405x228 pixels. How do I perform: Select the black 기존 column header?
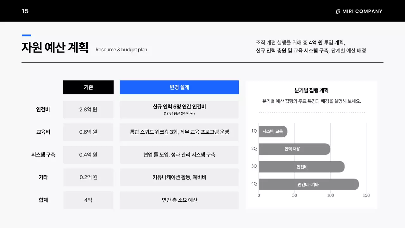pos(88,87)
